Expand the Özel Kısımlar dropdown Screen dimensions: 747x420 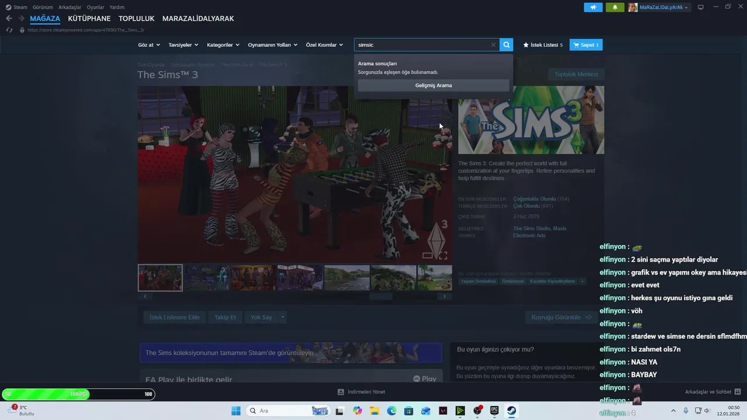coord(324,45)
